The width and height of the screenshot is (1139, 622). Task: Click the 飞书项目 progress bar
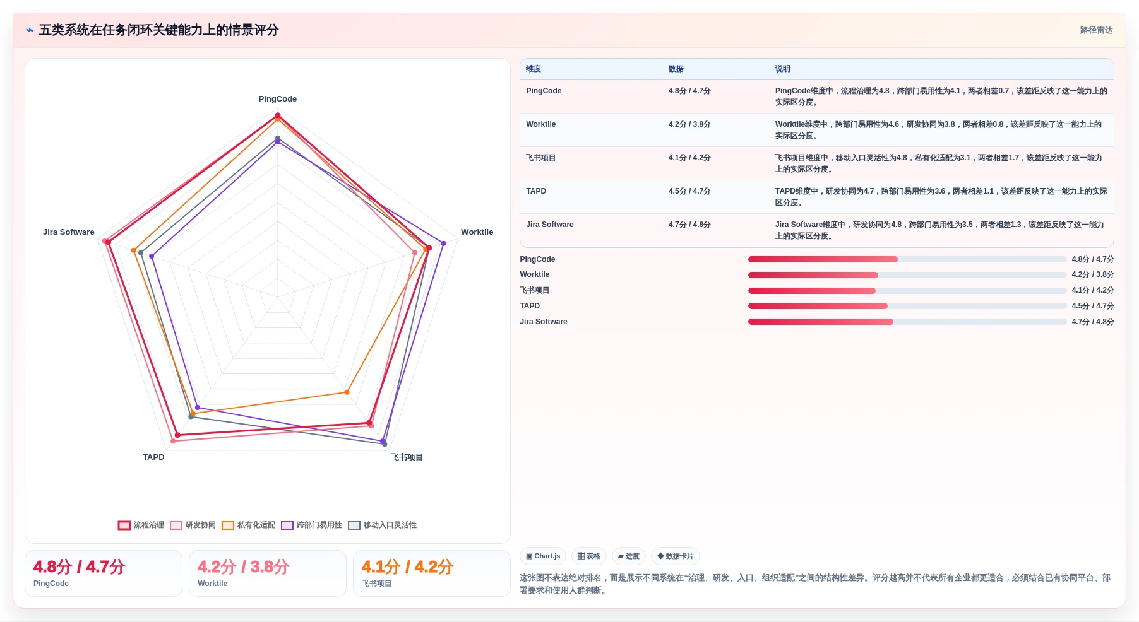click(907, 291)
